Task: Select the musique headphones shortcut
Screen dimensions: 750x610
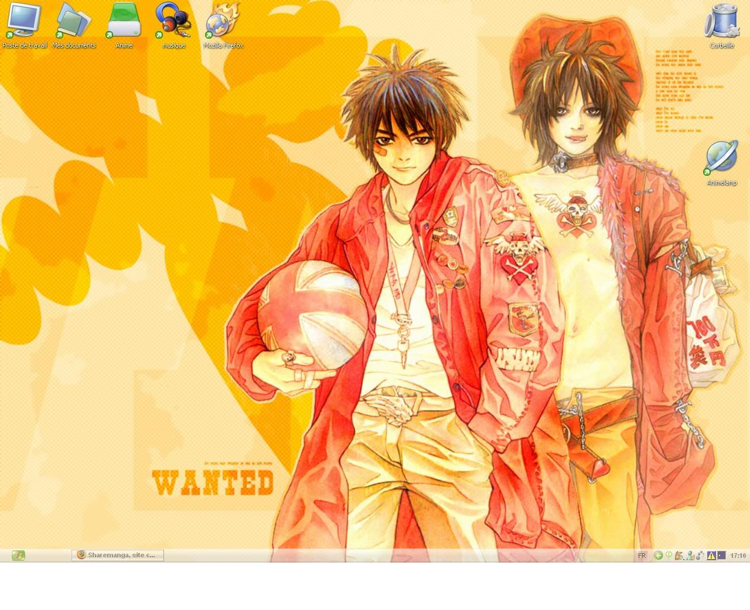Action: point(173,25)
